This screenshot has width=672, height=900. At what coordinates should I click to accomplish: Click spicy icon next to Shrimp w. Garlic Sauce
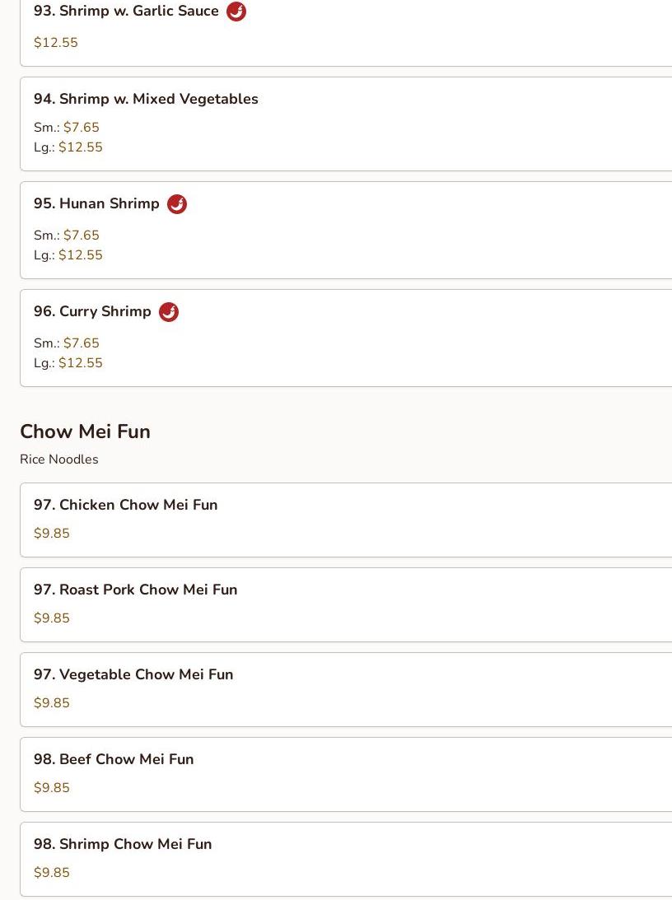point(236,12)
